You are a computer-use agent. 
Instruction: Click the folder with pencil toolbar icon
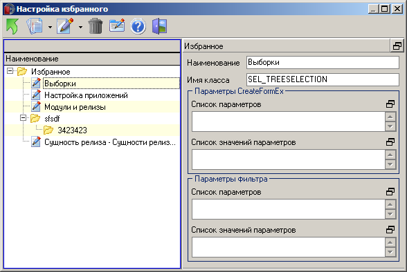click(x=117, y=26)
